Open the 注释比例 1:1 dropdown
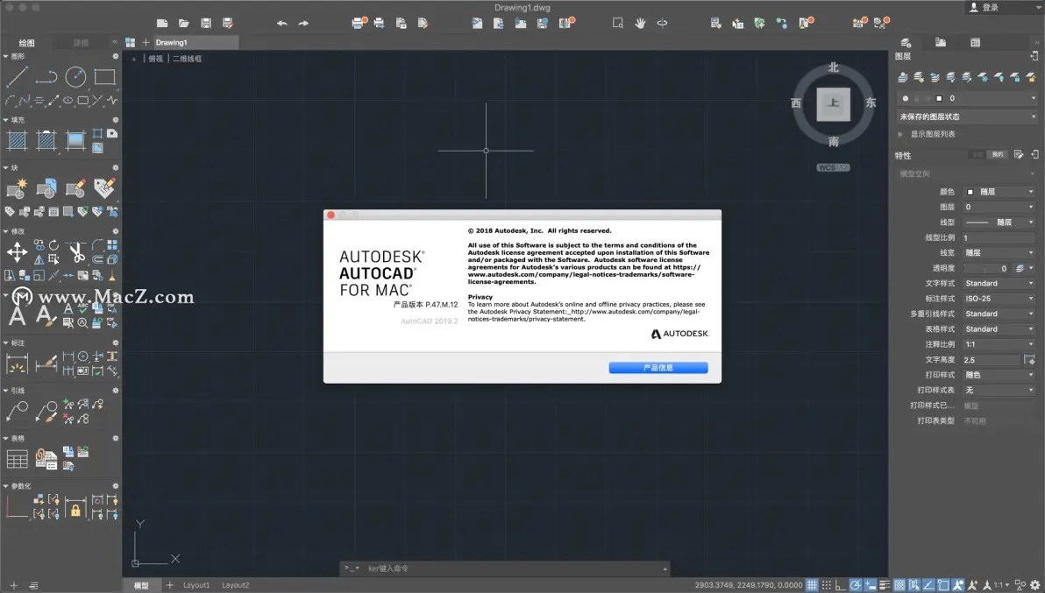Viewport: 1045px width, 593px height. pos(999,345)
